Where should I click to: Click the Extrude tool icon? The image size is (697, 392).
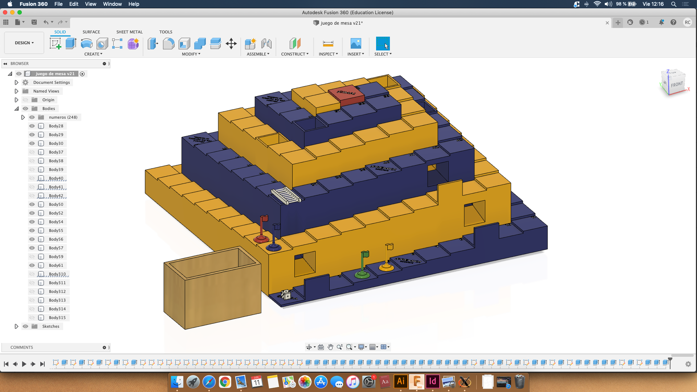[71, 44]
